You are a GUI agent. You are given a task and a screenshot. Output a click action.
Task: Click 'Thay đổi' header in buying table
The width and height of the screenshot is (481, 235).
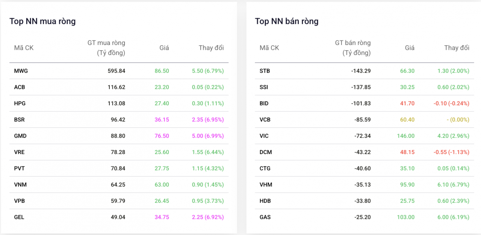pyautogui.click(x=211, y=48)
